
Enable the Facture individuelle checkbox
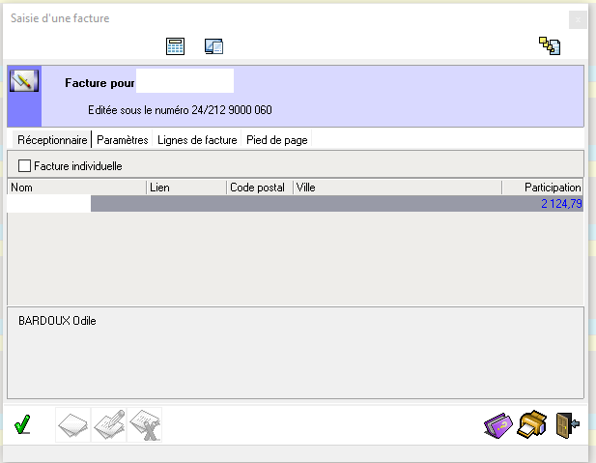25,165
